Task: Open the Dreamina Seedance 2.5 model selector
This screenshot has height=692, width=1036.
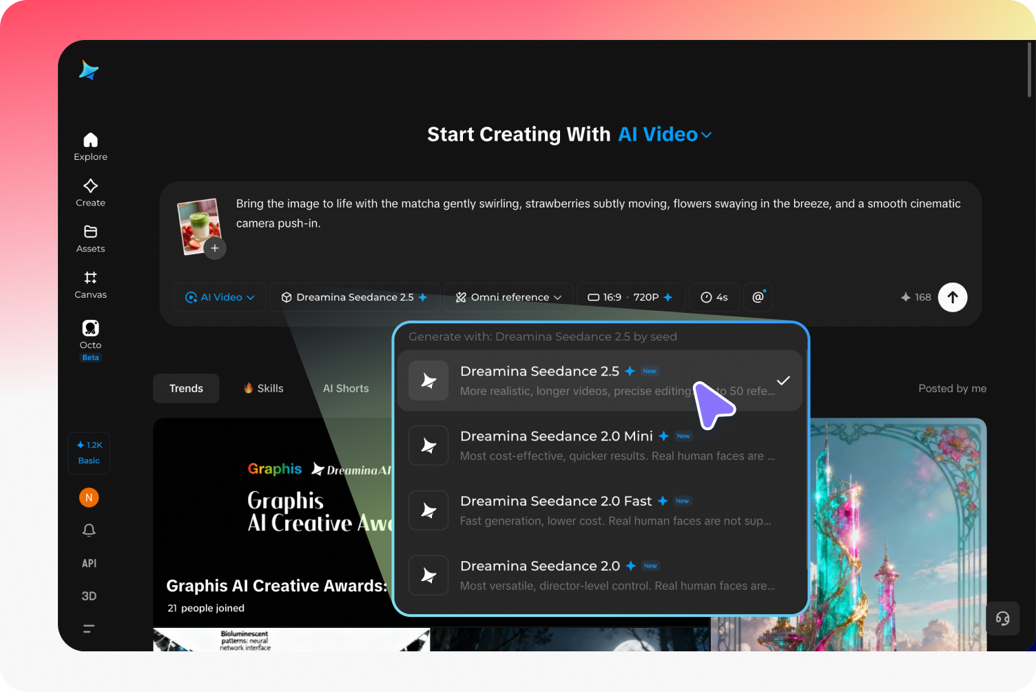Action: point(354,297)
